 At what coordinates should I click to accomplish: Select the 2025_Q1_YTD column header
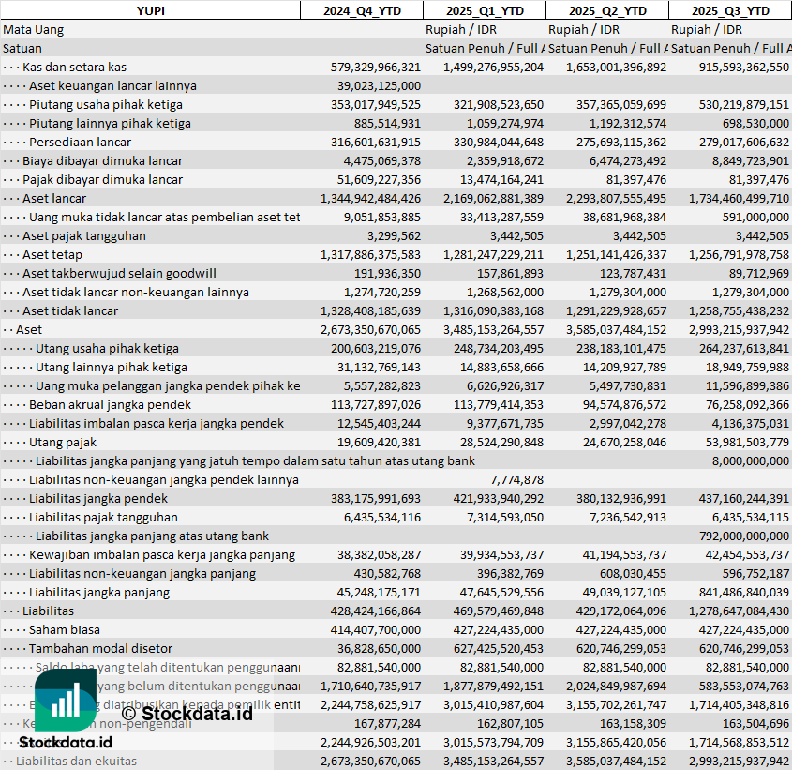(484, 10)
